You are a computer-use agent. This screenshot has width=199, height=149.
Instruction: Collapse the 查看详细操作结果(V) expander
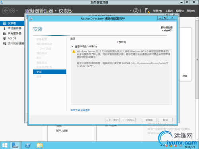[72, 46]
